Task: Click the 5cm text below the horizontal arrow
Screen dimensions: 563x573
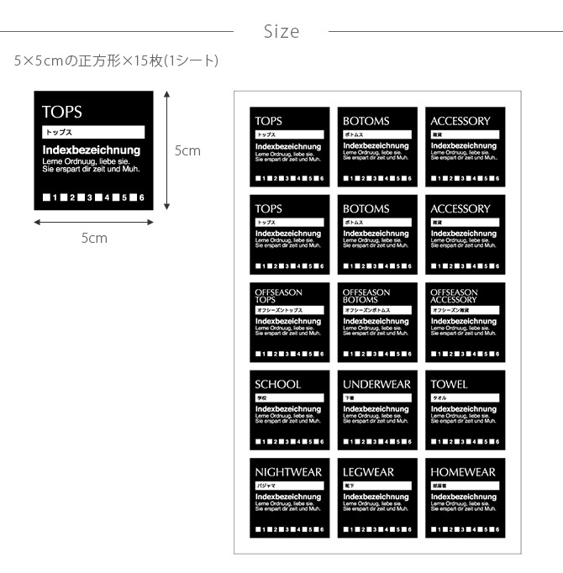Action: (94, 238)
